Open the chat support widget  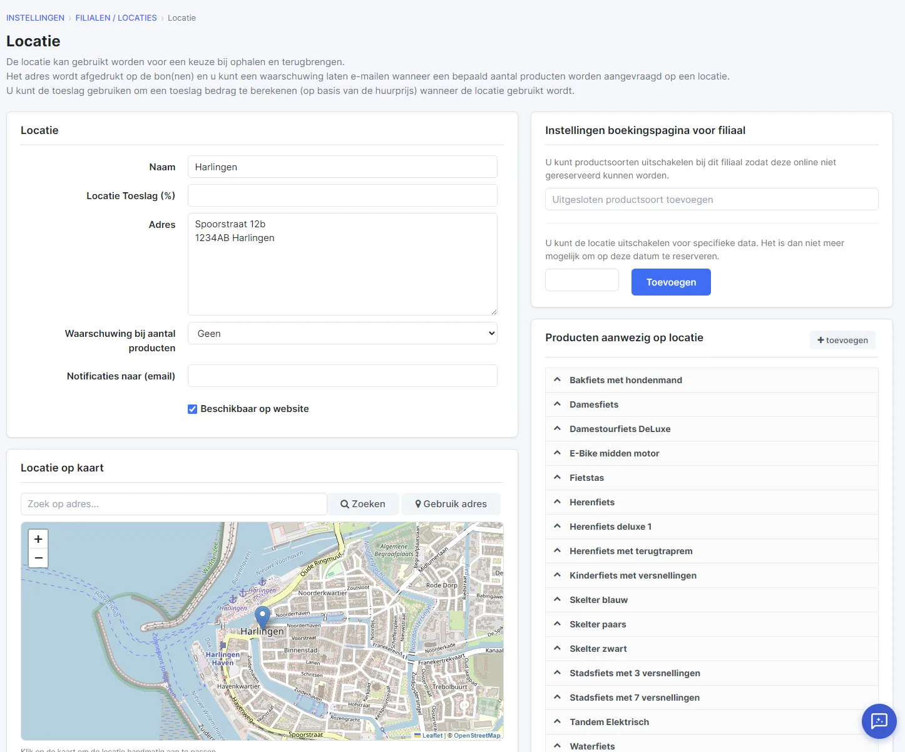tap(879, 721)
